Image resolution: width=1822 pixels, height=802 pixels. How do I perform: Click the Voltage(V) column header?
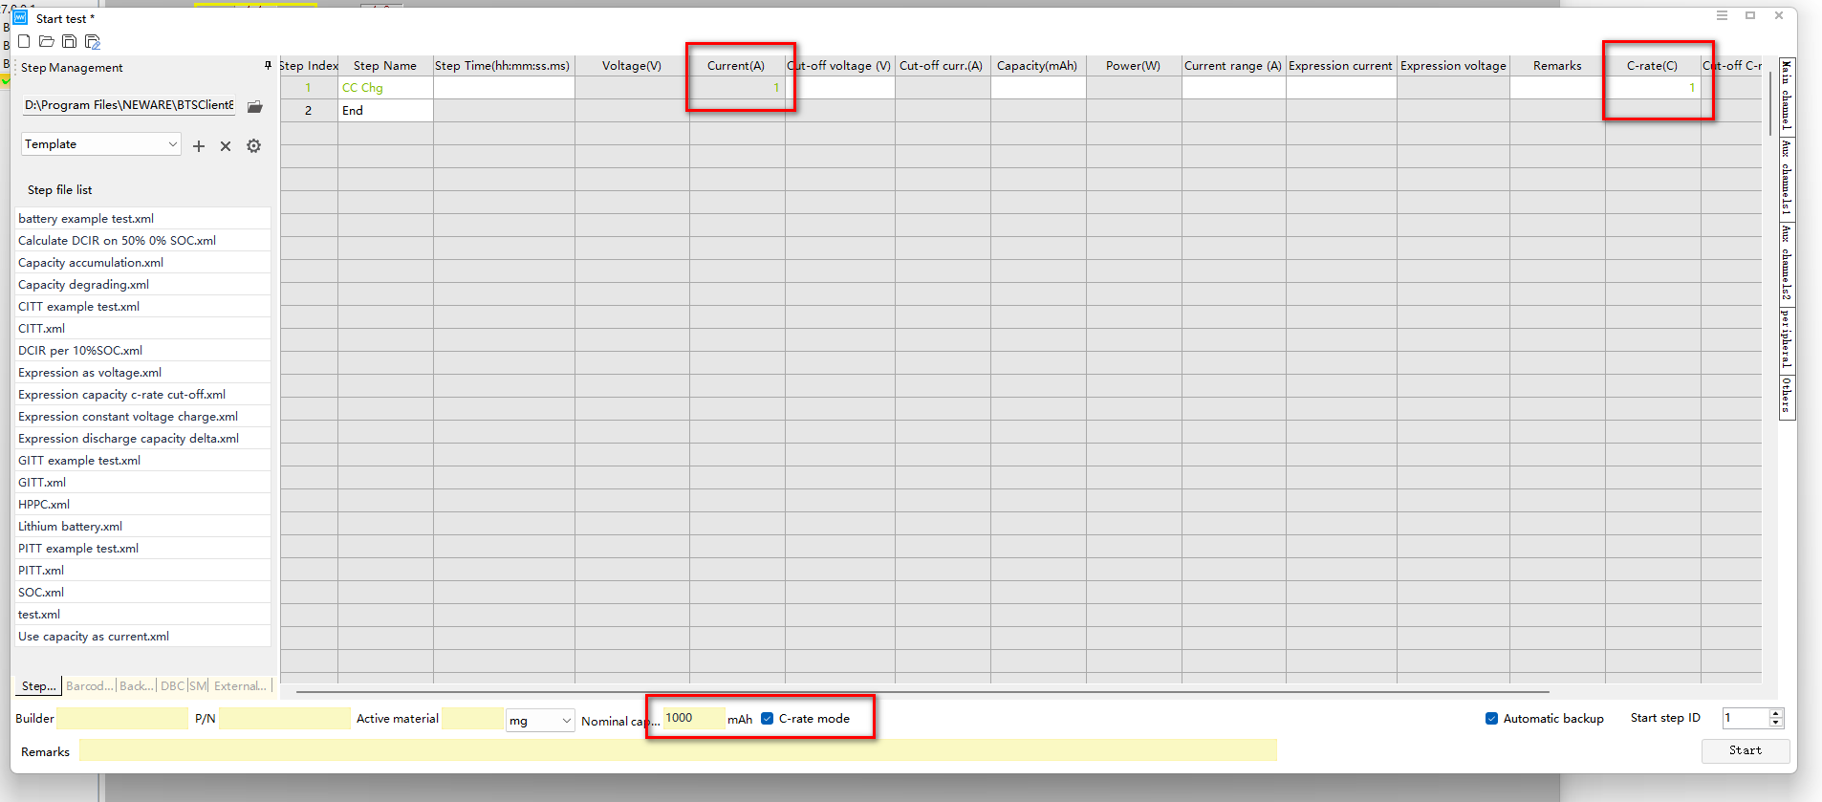tap(632, 66)
